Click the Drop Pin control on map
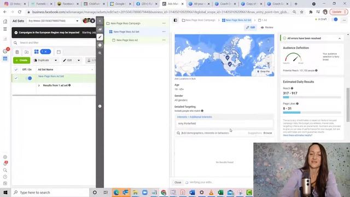Screen dimensions: 350x197 [264, 72]
